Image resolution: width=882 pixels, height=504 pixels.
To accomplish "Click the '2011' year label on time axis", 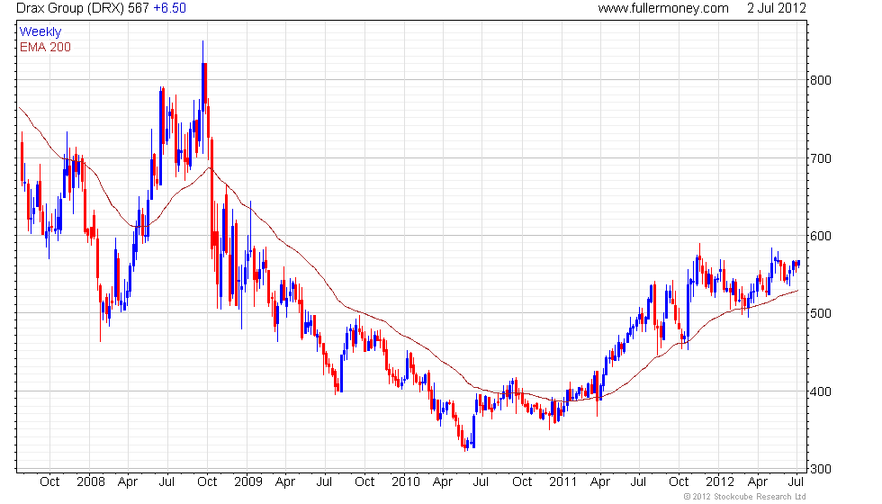I will (x=562, y=481).
